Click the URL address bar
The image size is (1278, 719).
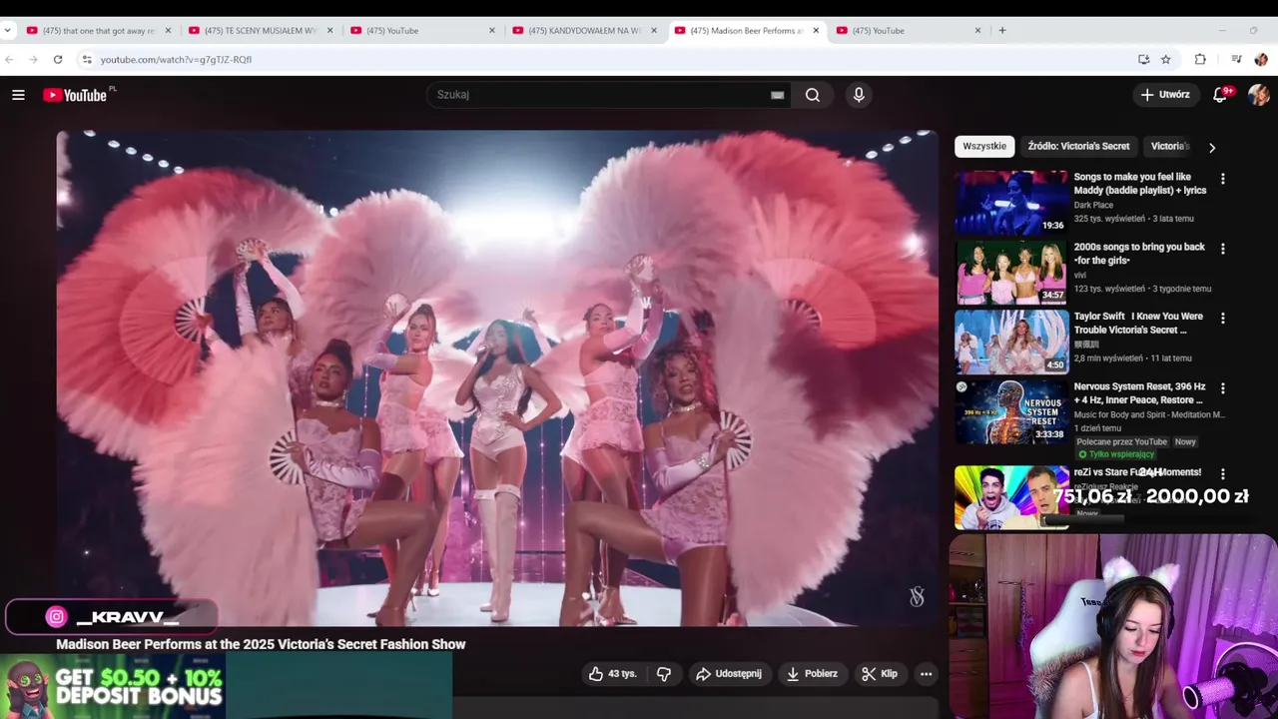tap(609, 59)
